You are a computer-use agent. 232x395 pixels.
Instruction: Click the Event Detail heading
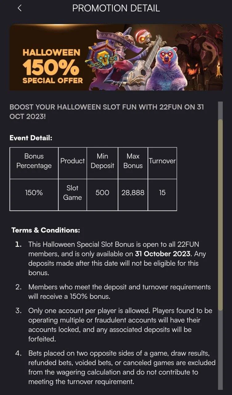point(31,138)
